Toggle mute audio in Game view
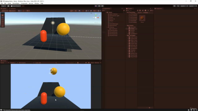 point(86,63)
